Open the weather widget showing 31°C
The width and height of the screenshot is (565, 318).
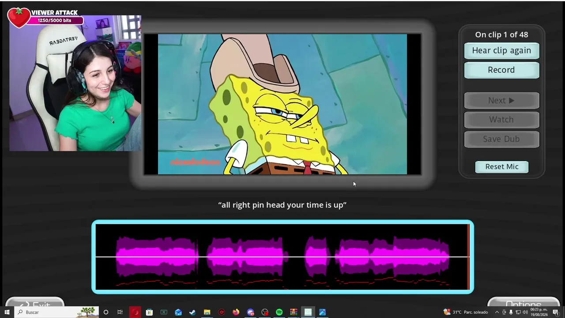(x=466, y=312)
